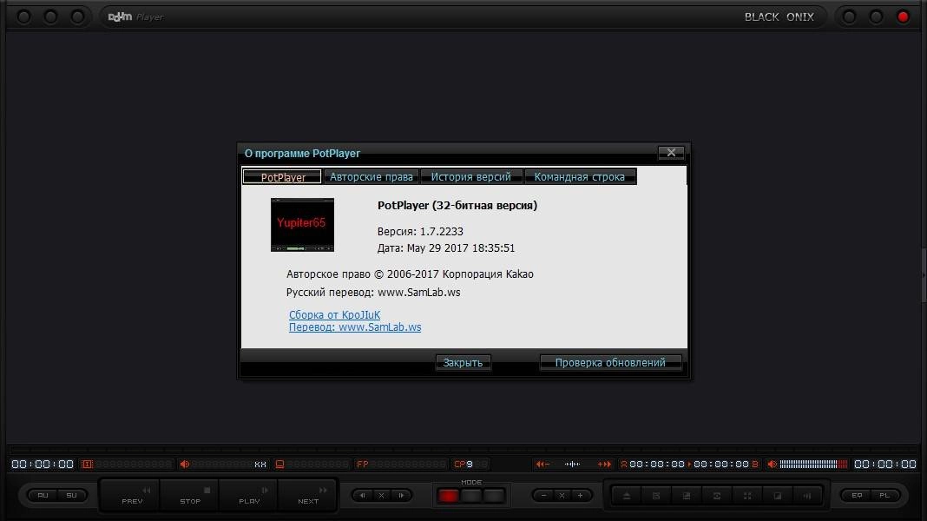Mute using the orange speaker by volume bar
927x521 pixels.
point(772,465)
